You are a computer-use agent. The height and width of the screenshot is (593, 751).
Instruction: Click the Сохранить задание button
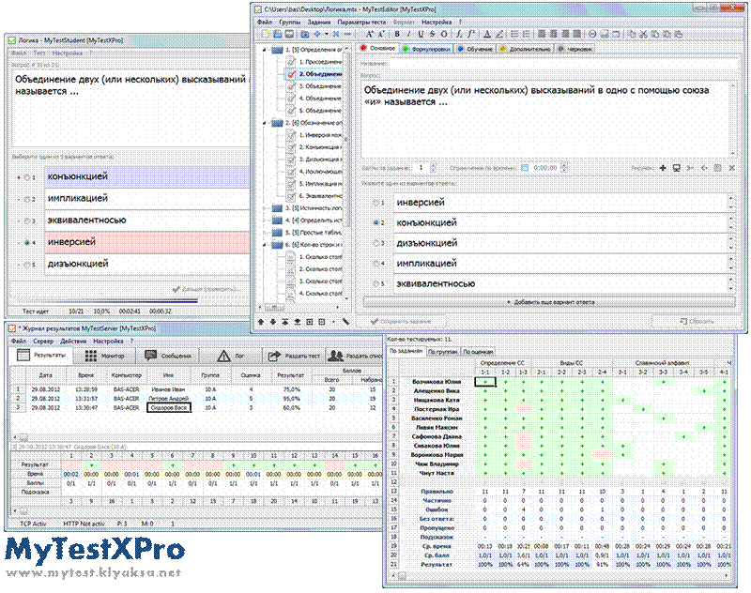pos(401,322)
